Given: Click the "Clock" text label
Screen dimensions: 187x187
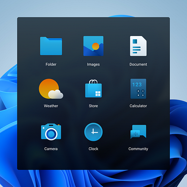Looking at the screenshot, I should [93, 149].
